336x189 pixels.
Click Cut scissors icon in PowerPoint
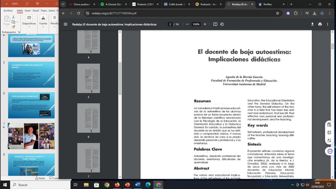click(13, 17)
